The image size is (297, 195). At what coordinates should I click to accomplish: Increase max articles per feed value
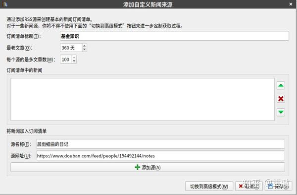click(74, 58)
